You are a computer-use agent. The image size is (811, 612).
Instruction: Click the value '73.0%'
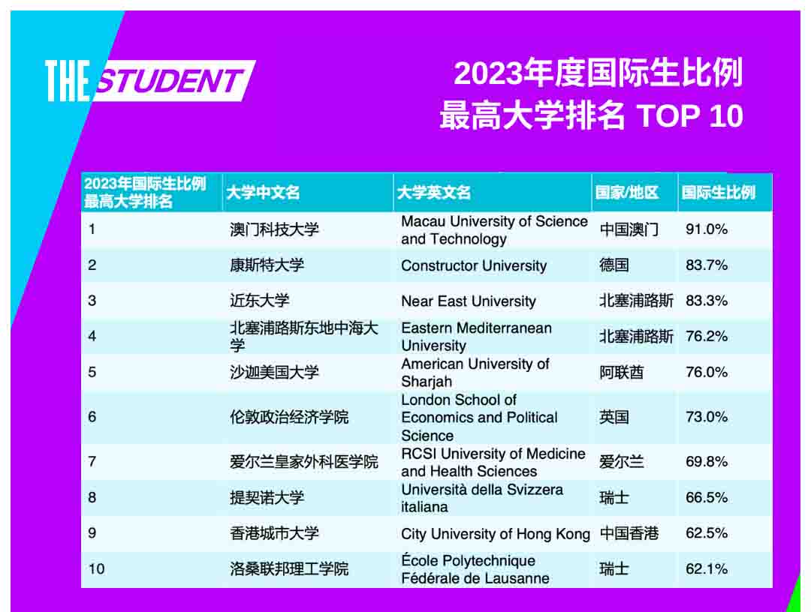(x=707, y=417)
